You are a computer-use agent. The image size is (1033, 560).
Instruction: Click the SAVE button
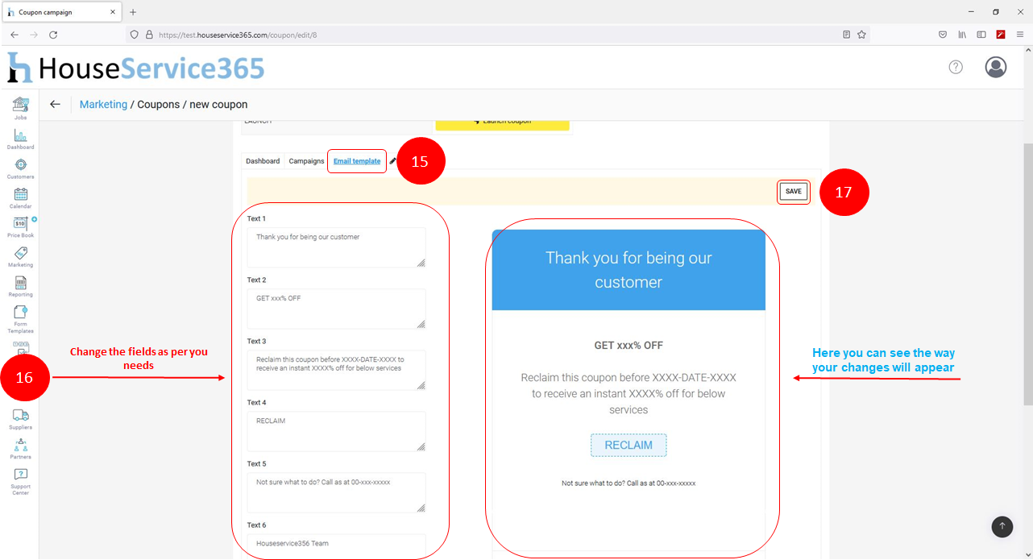[794, 192]
